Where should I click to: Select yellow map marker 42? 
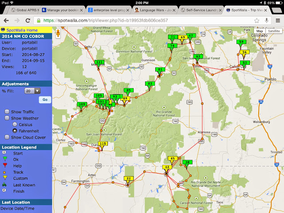click(167, 167)
